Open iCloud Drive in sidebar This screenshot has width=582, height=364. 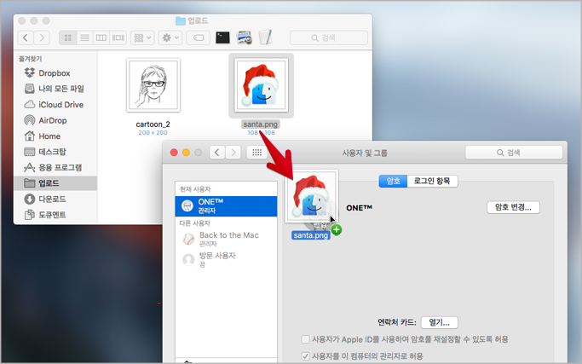tap(55, 105)
